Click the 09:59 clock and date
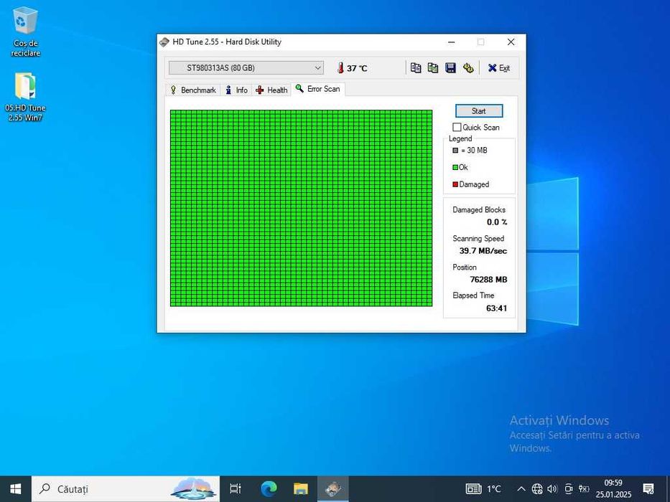This screenshot has width=670, height=502. [x=613, y=489]
